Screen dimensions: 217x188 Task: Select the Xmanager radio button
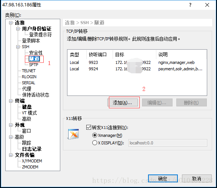click(95, 135)
